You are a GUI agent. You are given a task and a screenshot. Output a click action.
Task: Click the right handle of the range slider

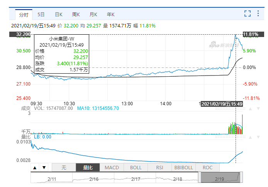pos(241,177)
